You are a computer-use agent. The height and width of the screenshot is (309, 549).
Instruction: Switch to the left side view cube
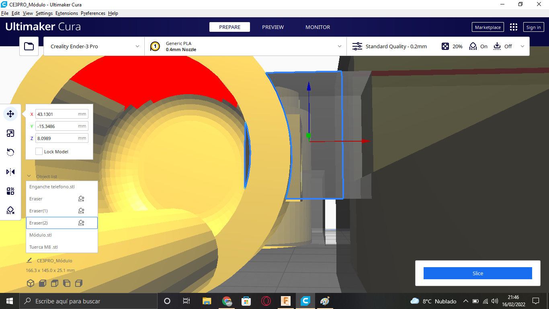67,283
